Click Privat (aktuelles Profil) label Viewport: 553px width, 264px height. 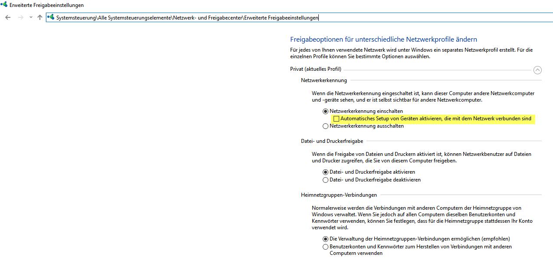(316, 69)
